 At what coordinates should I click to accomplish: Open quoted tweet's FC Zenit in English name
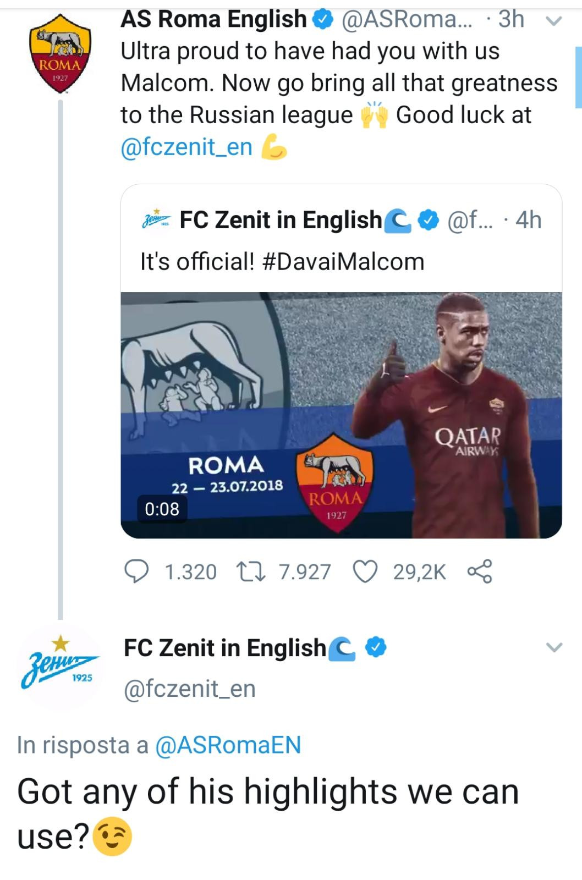[x=281, y=220]
